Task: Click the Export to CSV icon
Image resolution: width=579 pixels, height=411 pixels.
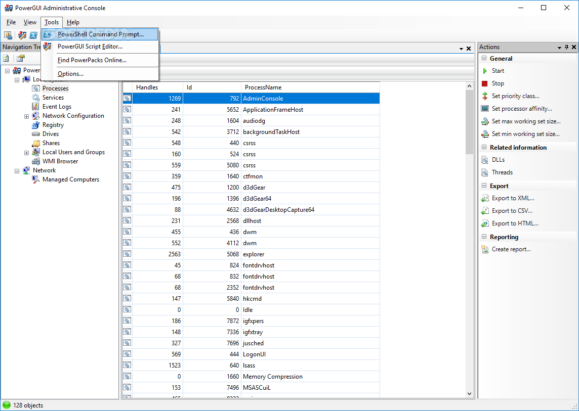Action: point(485,211)
